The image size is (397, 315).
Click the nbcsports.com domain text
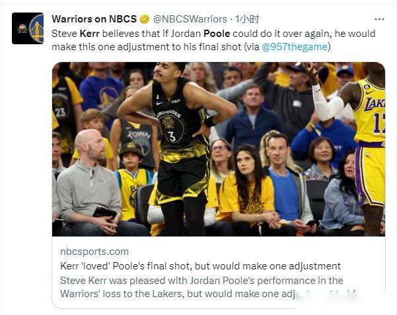click(x=94, y=252)
